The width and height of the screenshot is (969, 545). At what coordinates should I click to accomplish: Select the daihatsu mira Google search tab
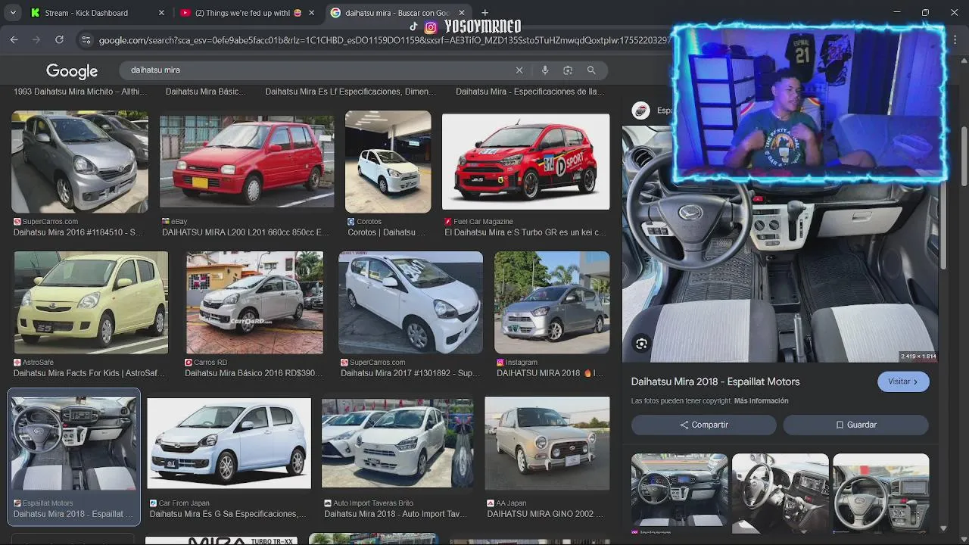[397, 13]
